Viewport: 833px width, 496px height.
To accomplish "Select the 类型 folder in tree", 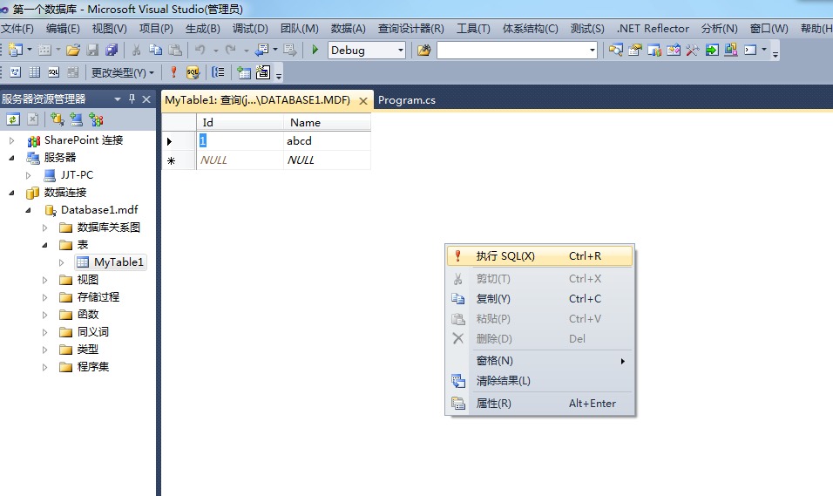I will (88, 350).
